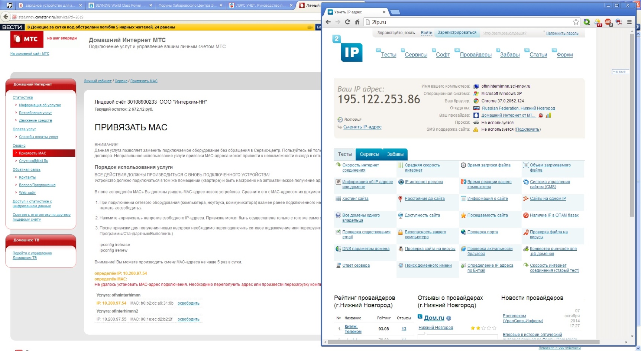Switch to the 'BENNING World Class Power' Opera tab
641x351 pixels.
(121, 5)
